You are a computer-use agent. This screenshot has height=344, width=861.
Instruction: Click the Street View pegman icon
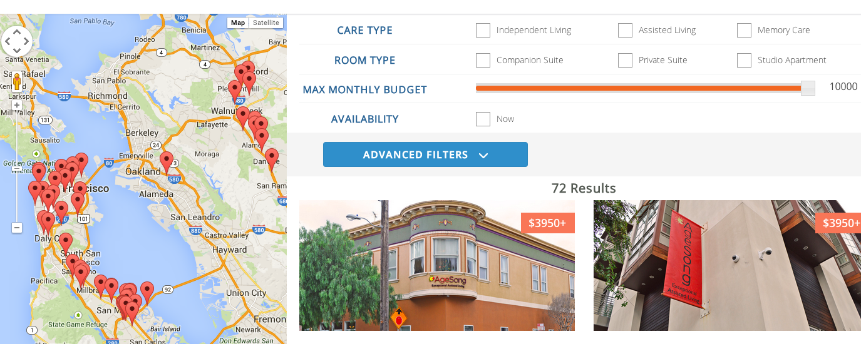(17, 82)
